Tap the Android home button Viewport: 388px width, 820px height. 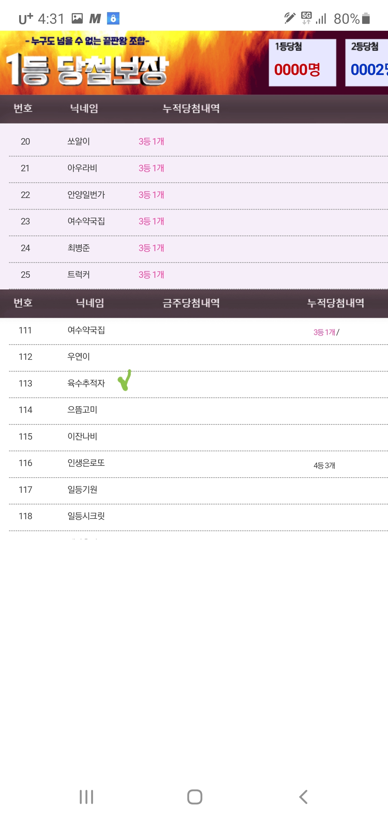[194, 797]
